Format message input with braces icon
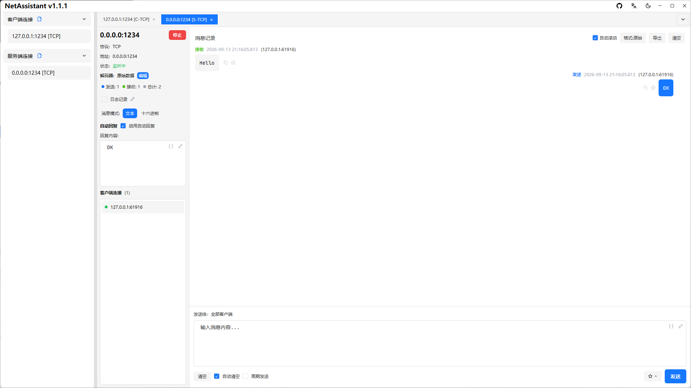 pyautogui.click(x=671, y=326)
